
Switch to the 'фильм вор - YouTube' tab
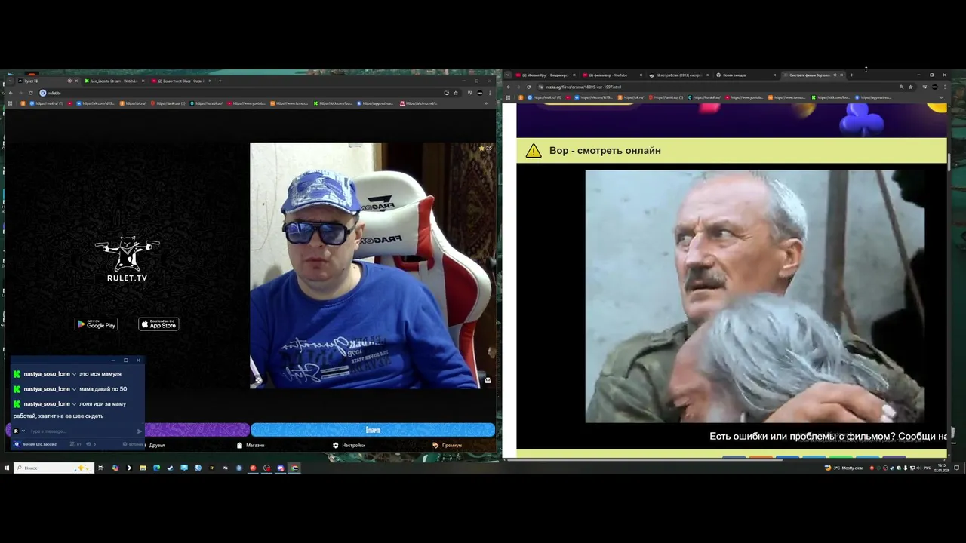[x=611, y=75]
